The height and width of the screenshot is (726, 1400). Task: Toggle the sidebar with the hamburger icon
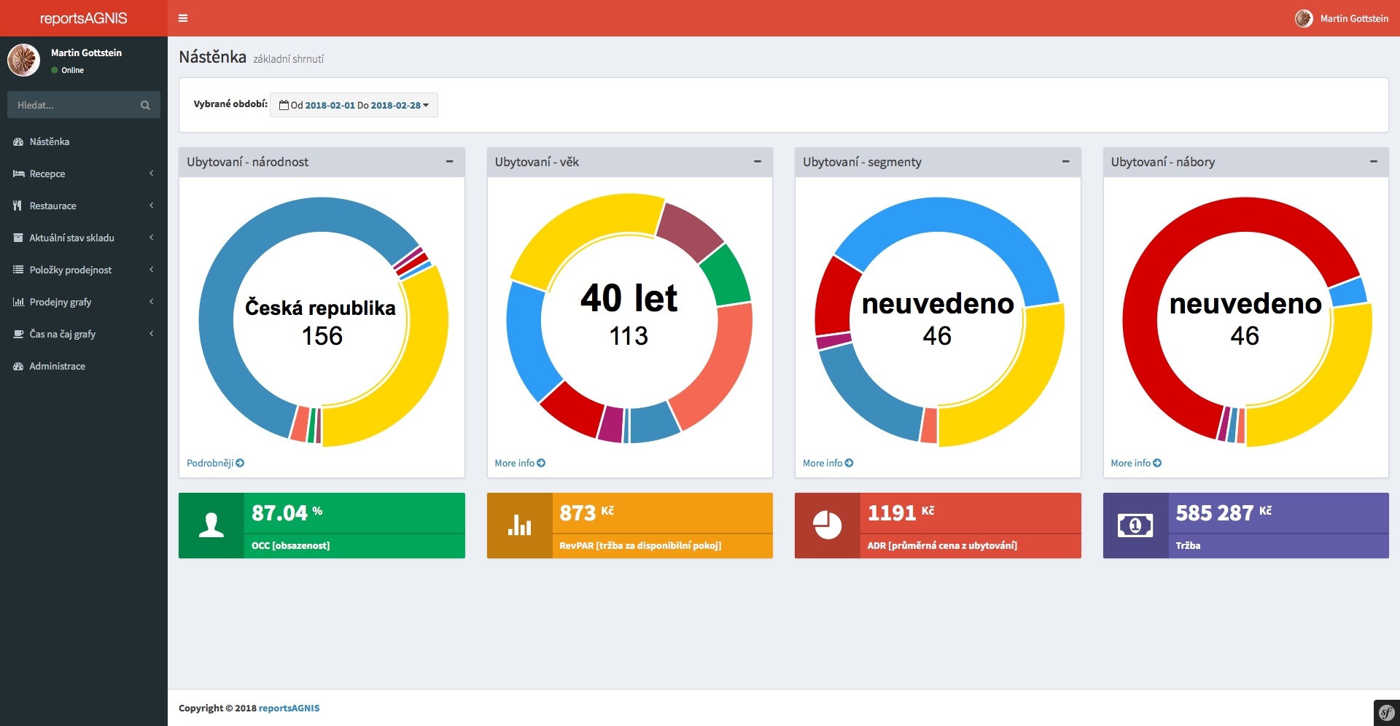(x=183, y=18)
